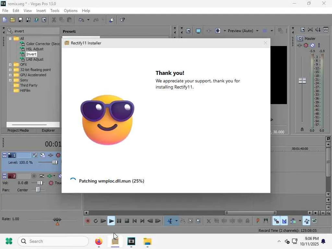Image resolution: width=332 pixels, height=249 pixels.
Task: Click the Master fader lock channels icon
Action: click(x=302, y=130)
